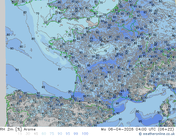This screenshot has height=136, width=176.
Task: Click the Arome model name label
Action: coord(30,129)
